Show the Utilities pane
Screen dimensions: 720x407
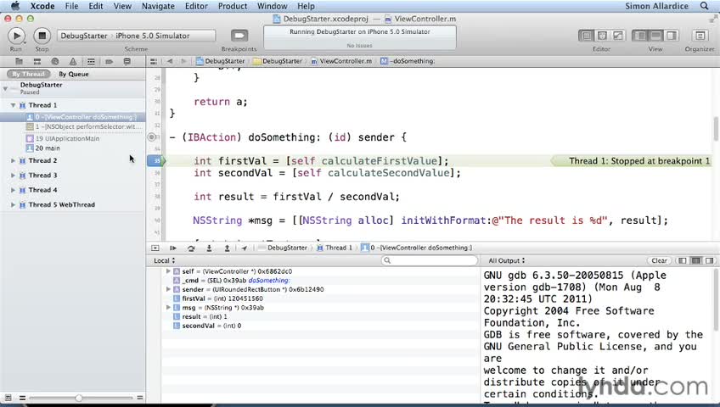click(672, 36)
